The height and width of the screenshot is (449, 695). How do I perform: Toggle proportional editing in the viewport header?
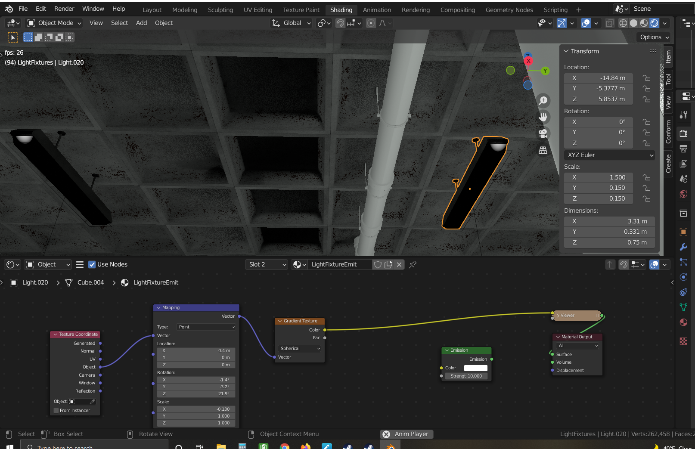371,23
